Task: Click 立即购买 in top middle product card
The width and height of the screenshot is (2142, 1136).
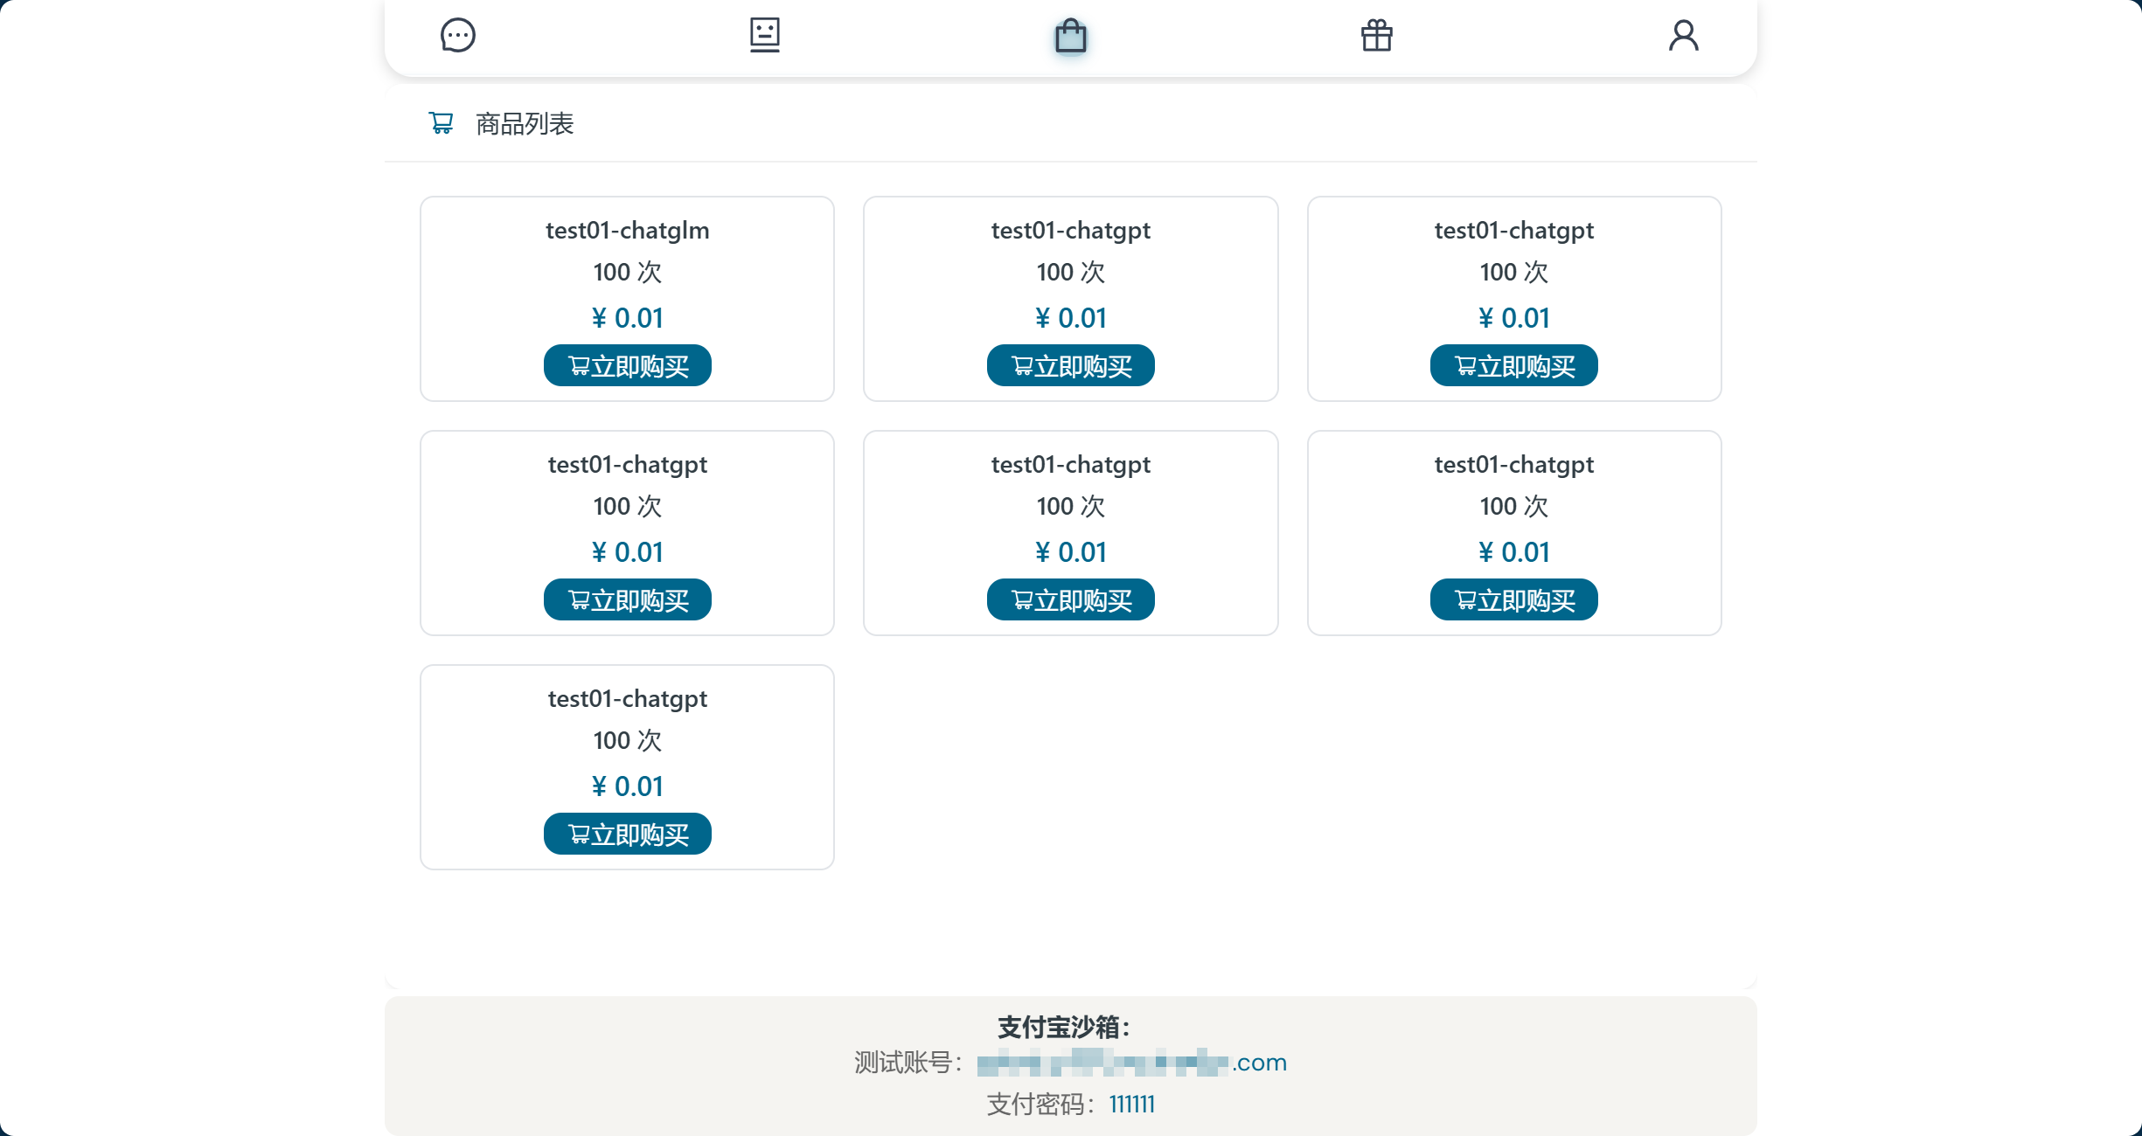Action: [x=1070, y=365]
